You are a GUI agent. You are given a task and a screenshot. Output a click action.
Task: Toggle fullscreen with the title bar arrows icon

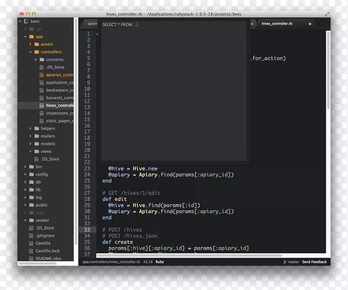pyautogui.click(x=327, y=14)
